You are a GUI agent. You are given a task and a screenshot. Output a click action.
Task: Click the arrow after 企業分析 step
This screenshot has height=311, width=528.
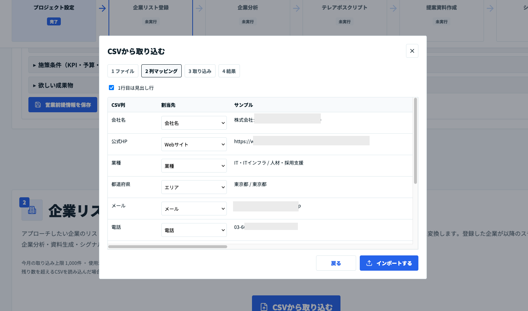(x=296, y=8)
